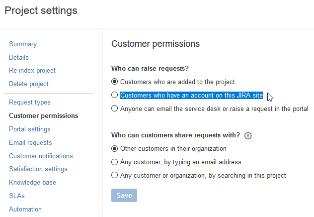Select 'Other customers in their organization' radio
The height and width of the screenshot is (217, 314).
tap(115, 148)
